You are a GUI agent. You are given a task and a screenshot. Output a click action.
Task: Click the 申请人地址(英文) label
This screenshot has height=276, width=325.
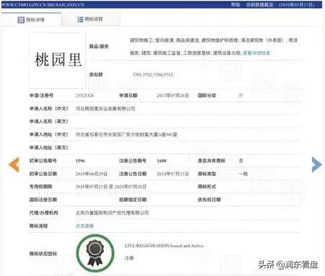[x=48, y=148]
